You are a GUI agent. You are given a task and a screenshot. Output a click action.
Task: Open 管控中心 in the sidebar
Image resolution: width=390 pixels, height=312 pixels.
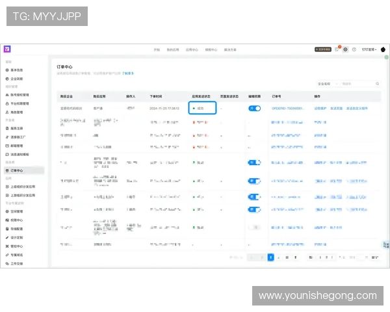pyautogui.click(x=14, y=246)
